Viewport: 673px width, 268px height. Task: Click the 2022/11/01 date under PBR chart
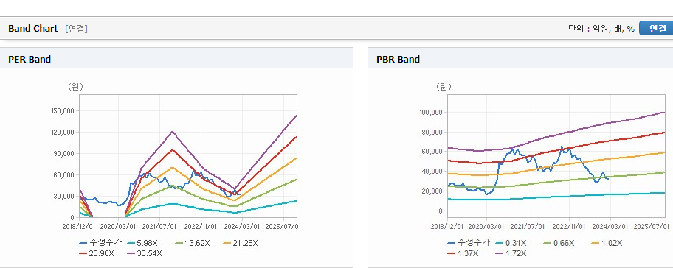point(569,226)
